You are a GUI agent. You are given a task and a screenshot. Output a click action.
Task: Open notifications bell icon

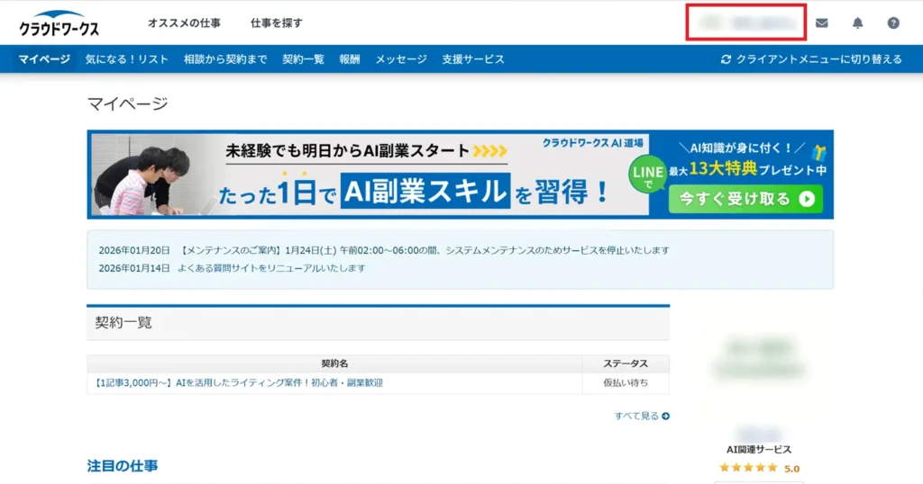pos(857,23)
